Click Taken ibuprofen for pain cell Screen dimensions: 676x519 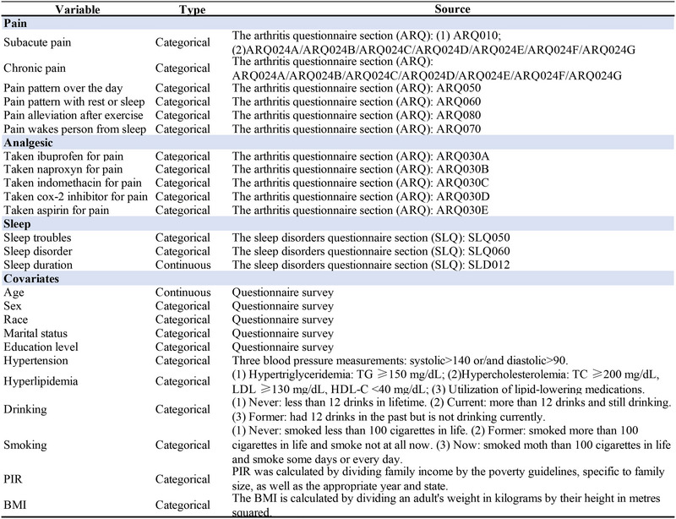[x=63, y=156]
